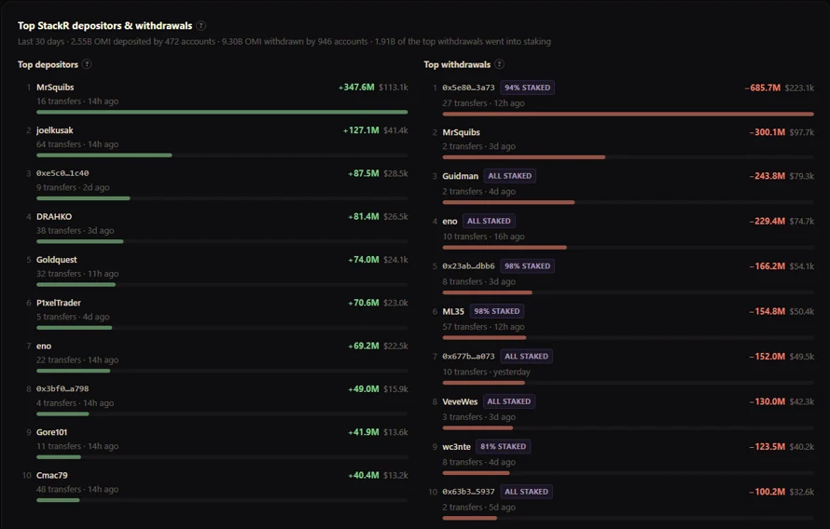This screenshot has width=830, height=529.
Task: Click the red bar under 0x5e80…3a73
Action: 628,115
